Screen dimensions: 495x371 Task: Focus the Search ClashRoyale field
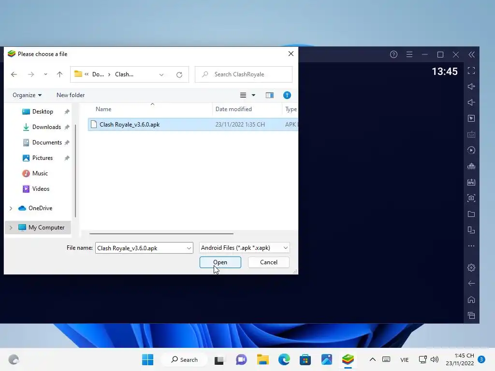[x=244, y=74]
